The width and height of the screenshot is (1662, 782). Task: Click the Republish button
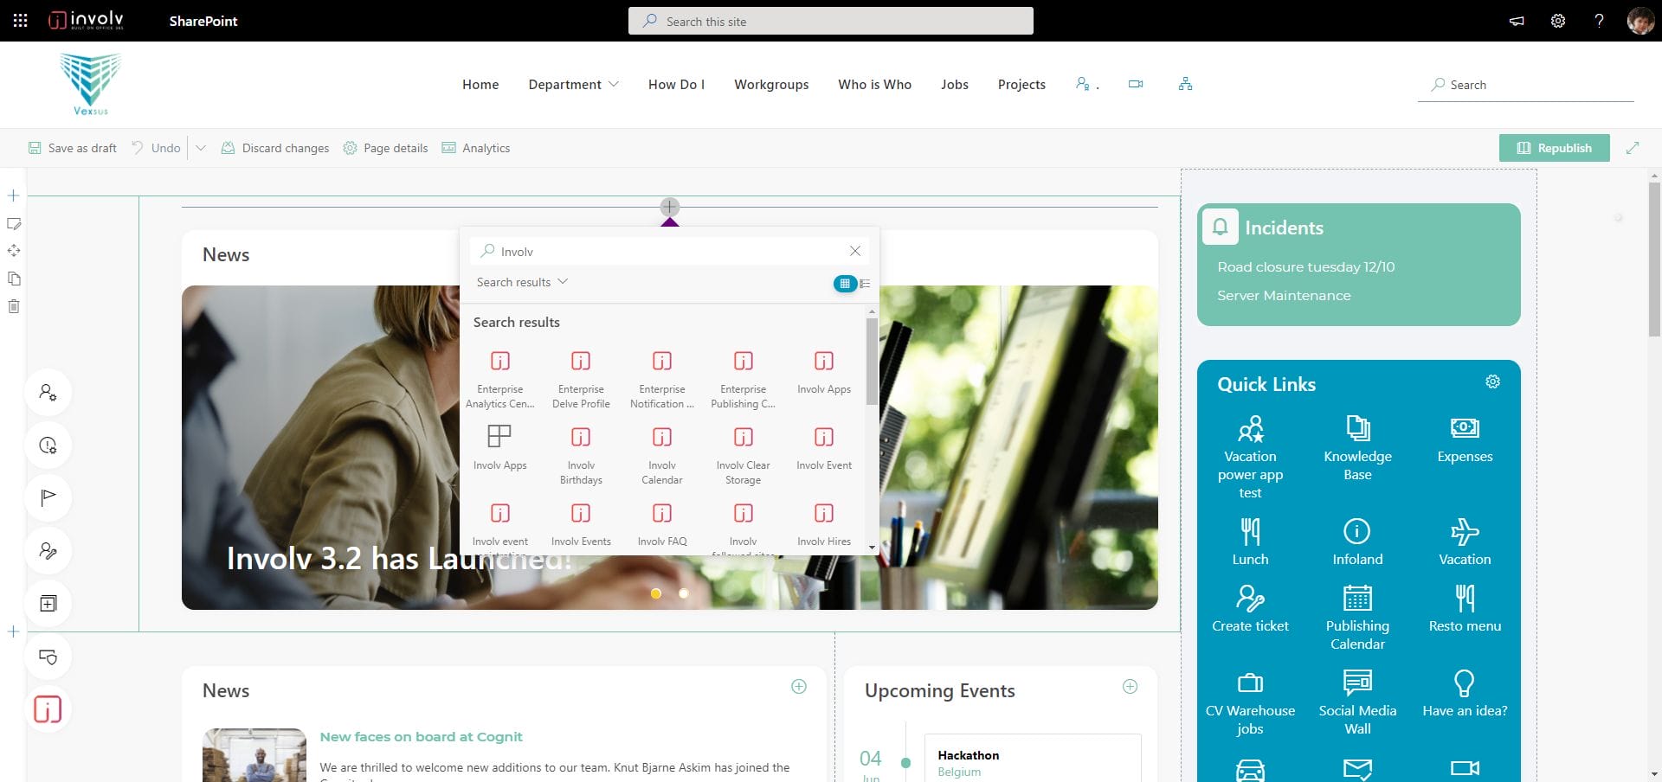(1554, 148)
